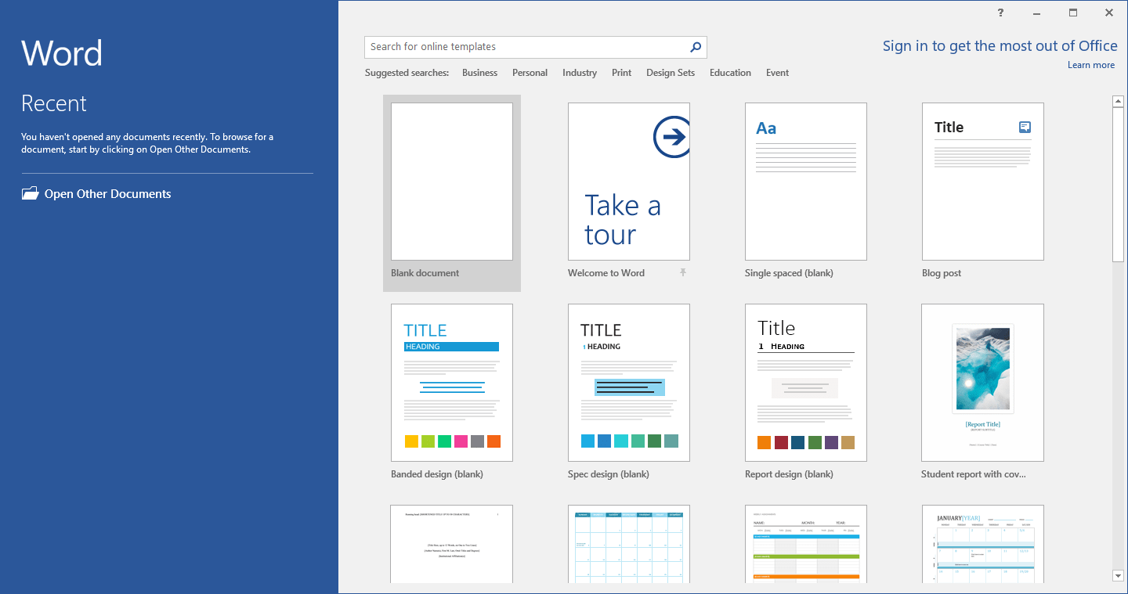Screen dimensions: 1128x594
Task: Click the scrollbar up arrow
Action: point(1118,100)
